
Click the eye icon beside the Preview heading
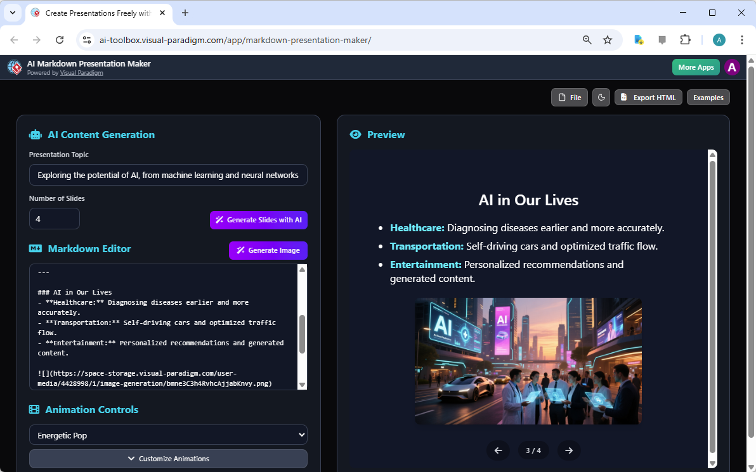[356, 134]
